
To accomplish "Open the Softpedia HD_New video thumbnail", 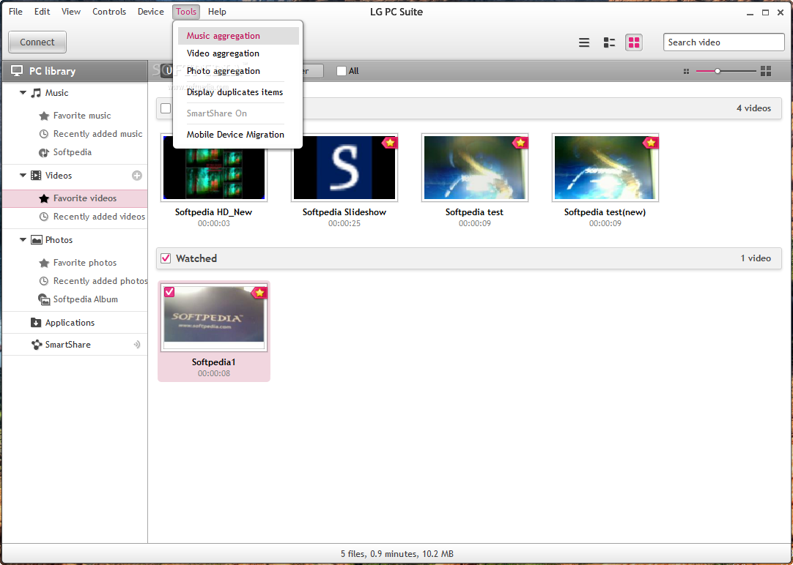I will tap(214, 168).
